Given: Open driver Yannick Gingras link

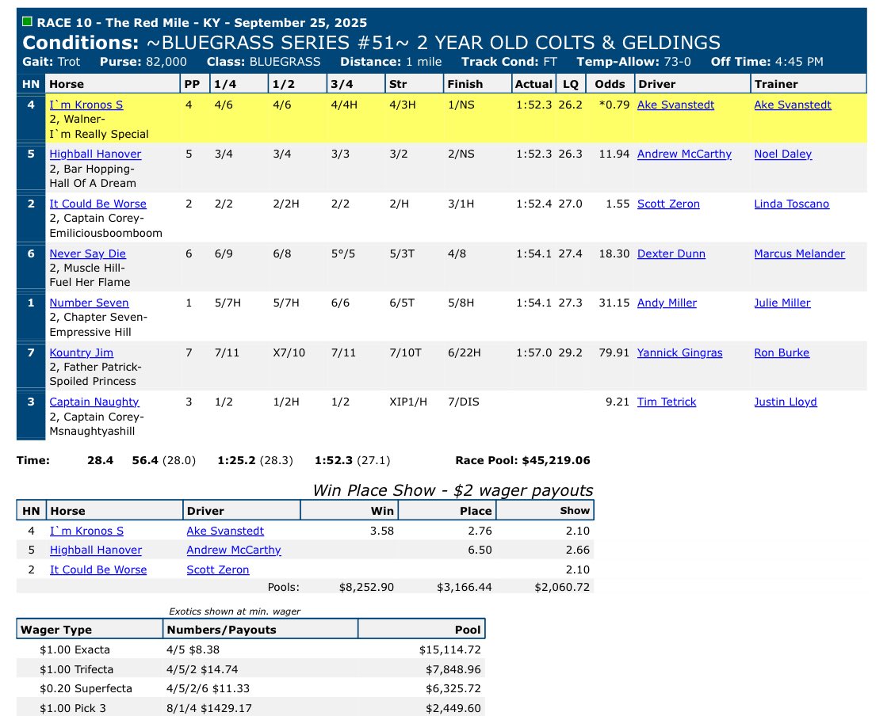Looking at the screenshot, I should 679,352.
